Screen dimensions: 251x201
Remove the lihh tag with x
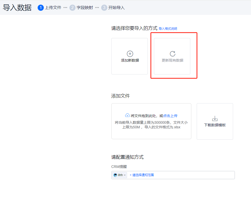(x=125, y=175)
